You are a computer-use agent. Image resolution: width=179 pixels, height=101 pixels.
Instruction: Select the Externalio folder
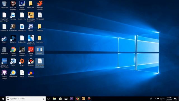click(x=40, y=27)
